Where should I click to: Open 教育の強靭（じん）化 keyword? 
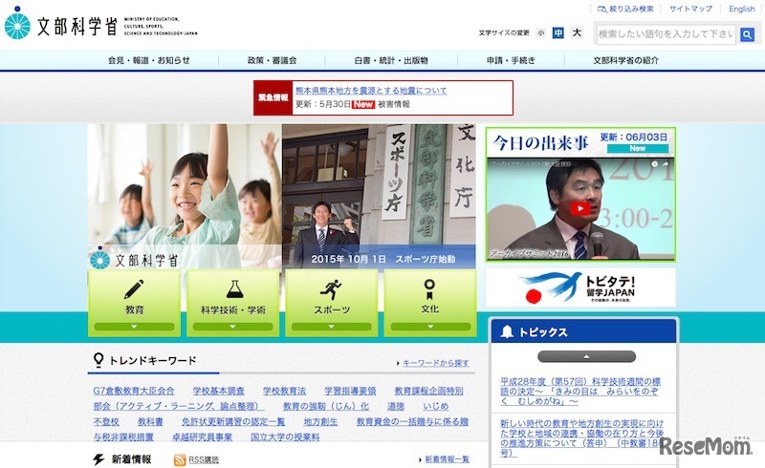pos(326,407)
